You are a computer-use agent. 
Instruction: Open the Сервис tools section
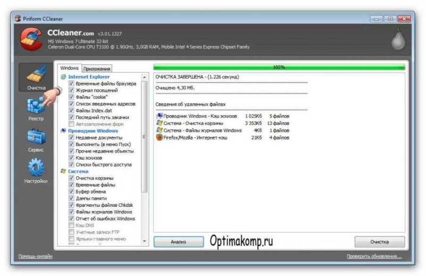click(x=36, y=140)
